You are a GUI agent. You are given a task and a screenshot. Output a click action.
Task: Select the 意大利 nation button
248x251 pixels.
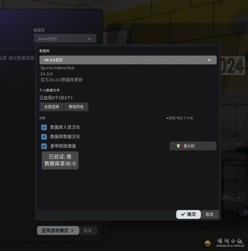[193, 146]
